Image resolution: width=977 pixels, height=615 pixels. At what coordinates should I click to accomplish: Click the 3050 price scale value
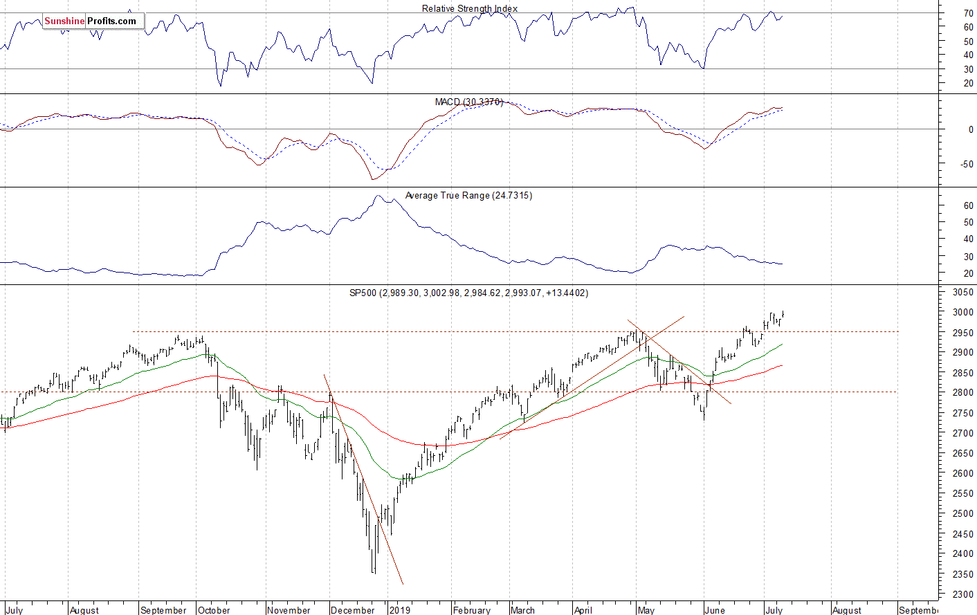coord(962,293)
